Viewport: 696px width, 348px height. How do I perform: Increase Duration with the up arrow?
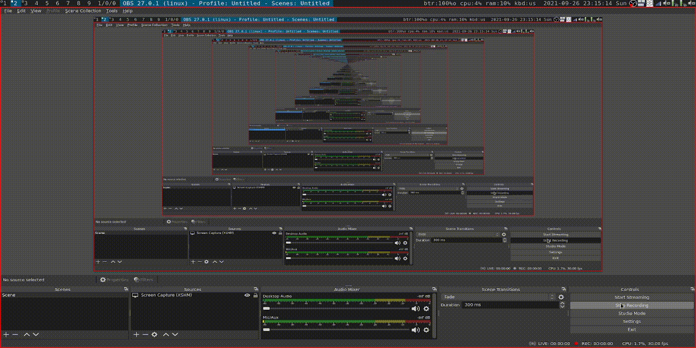click(562, 303)
